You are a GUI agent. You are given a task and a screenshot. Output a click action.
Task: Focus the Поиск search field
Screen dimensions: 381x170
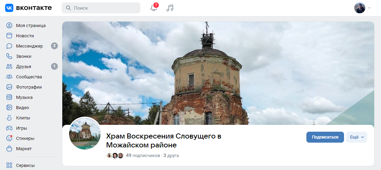click(x=101, y=8)
